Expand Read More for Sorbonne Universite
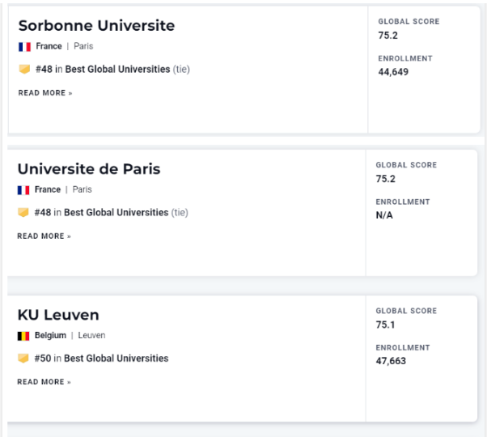The image size is (487, 437). pos(44,92)
